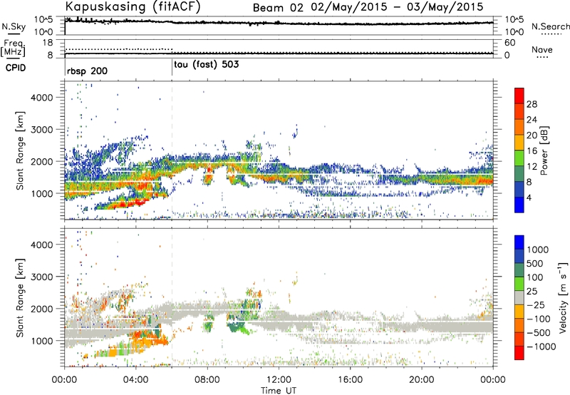This screenshot has height=395, width=570.
Task: Click "Slant Range [km]" label of power panel
Action: coord(20,150)
